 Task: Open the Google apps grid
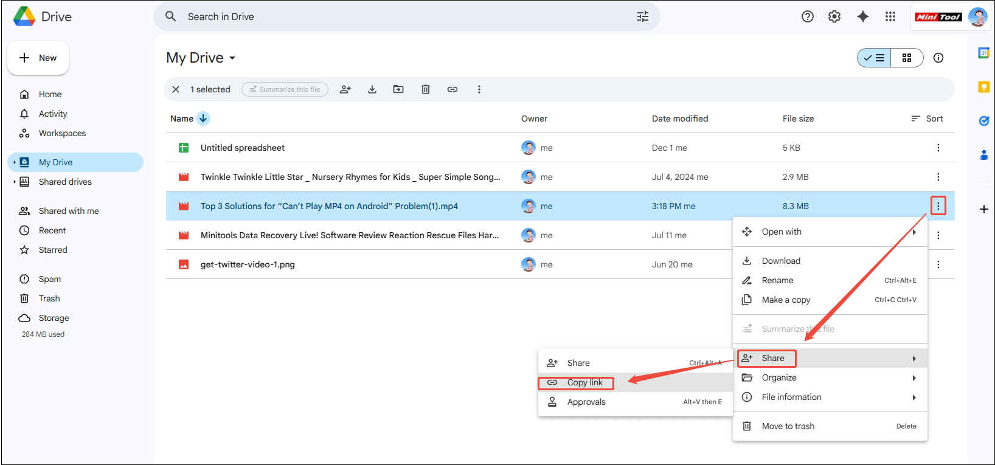pyautogui.click(x=890, y=16)
